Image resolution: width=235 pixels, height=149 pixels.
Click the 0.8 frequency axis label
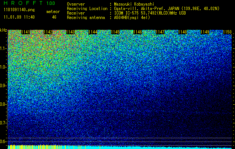[x=3, y=104]
